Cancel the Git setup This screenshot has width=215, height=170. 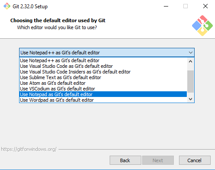coord(195,160)
